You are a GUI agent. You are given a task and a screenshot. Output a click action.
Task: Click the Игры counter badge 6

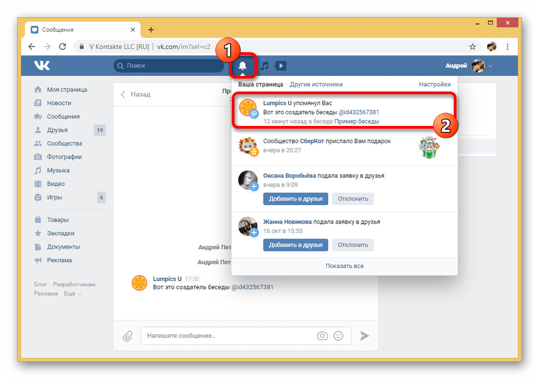coord(101,198)
